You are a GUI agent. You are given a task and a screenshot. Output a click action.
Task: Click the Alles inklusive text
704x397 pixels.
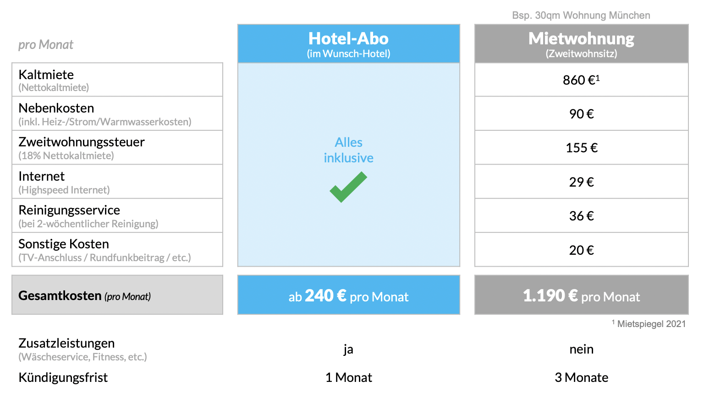[348, 150]
